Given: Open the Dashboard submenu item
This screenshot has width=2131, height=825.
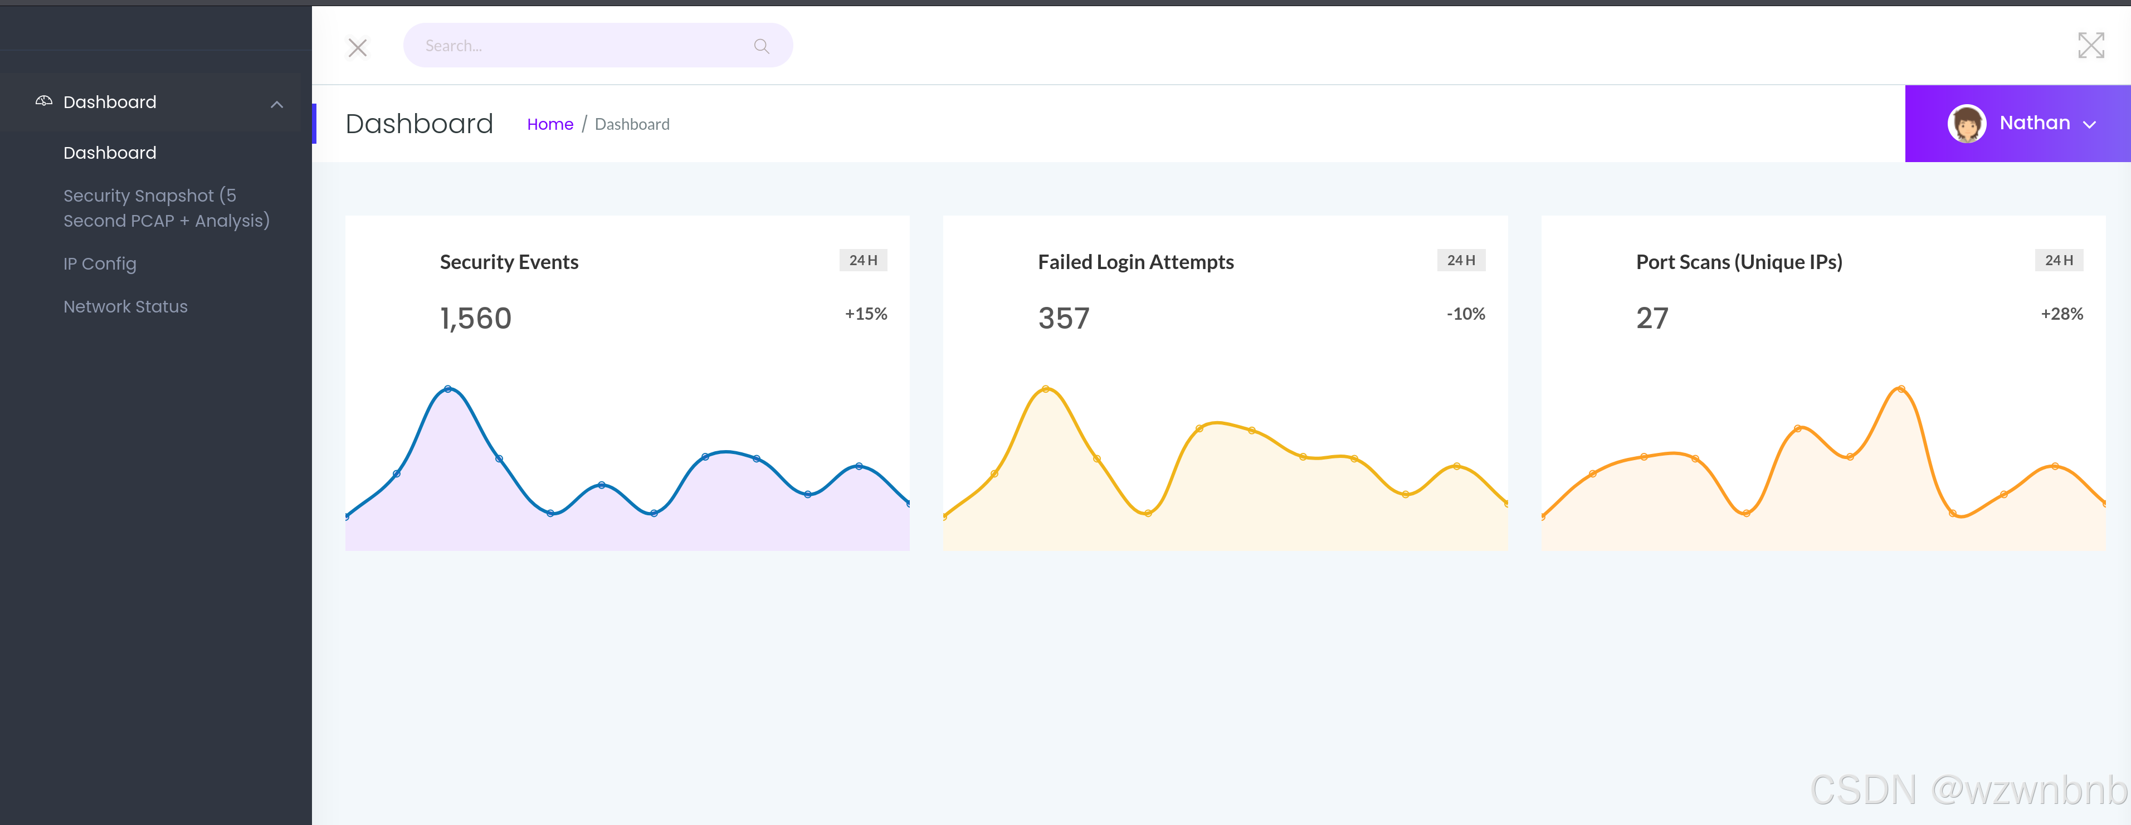Looking at the screenshot, I should coord(110,153).
